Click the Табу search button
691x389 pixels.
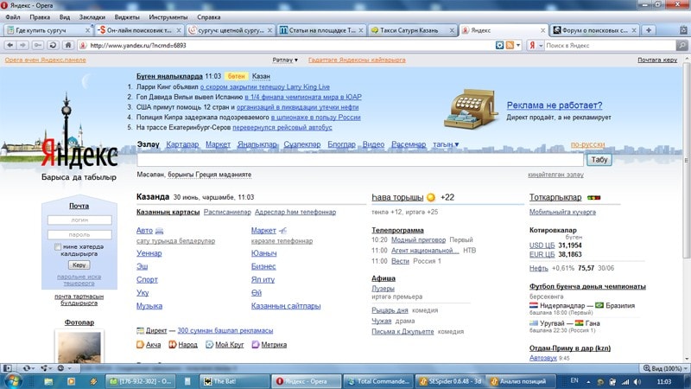coord(599,160)
